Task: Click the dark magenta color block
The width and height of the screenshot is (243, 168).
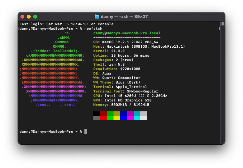Action: [130, 114]
